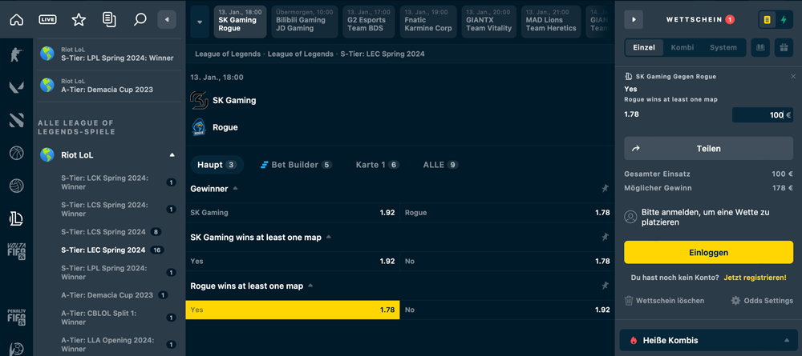This screenshot has width=802, height=356.
Task: Collapse the Riot LoL tournament list
Action: point(172,155)
